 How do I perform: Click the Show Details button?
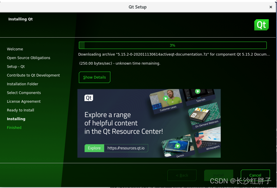click(x=95, y=77)
